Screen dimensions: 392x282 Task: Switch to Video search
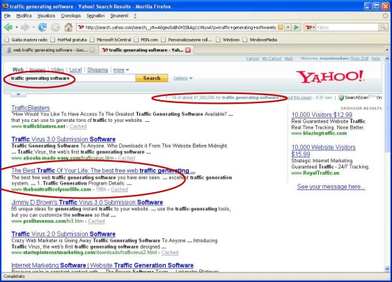57,70
